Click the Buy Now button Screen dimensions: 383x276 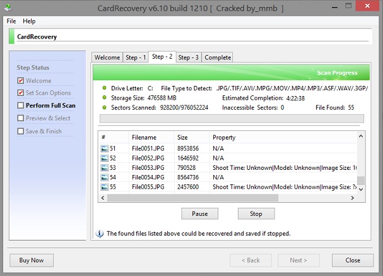[32, 260]
